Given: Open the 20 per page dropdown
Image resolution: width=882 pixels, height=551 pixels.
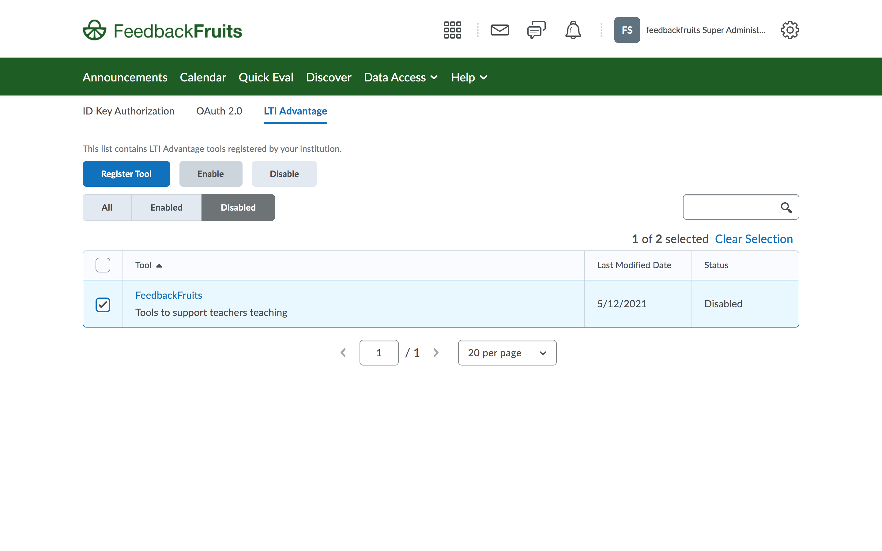Looking at the screenshot, I should tap(507, 353).
